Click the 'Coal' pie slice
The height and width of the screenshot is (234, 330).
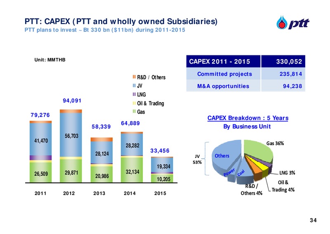click(244, 170)
